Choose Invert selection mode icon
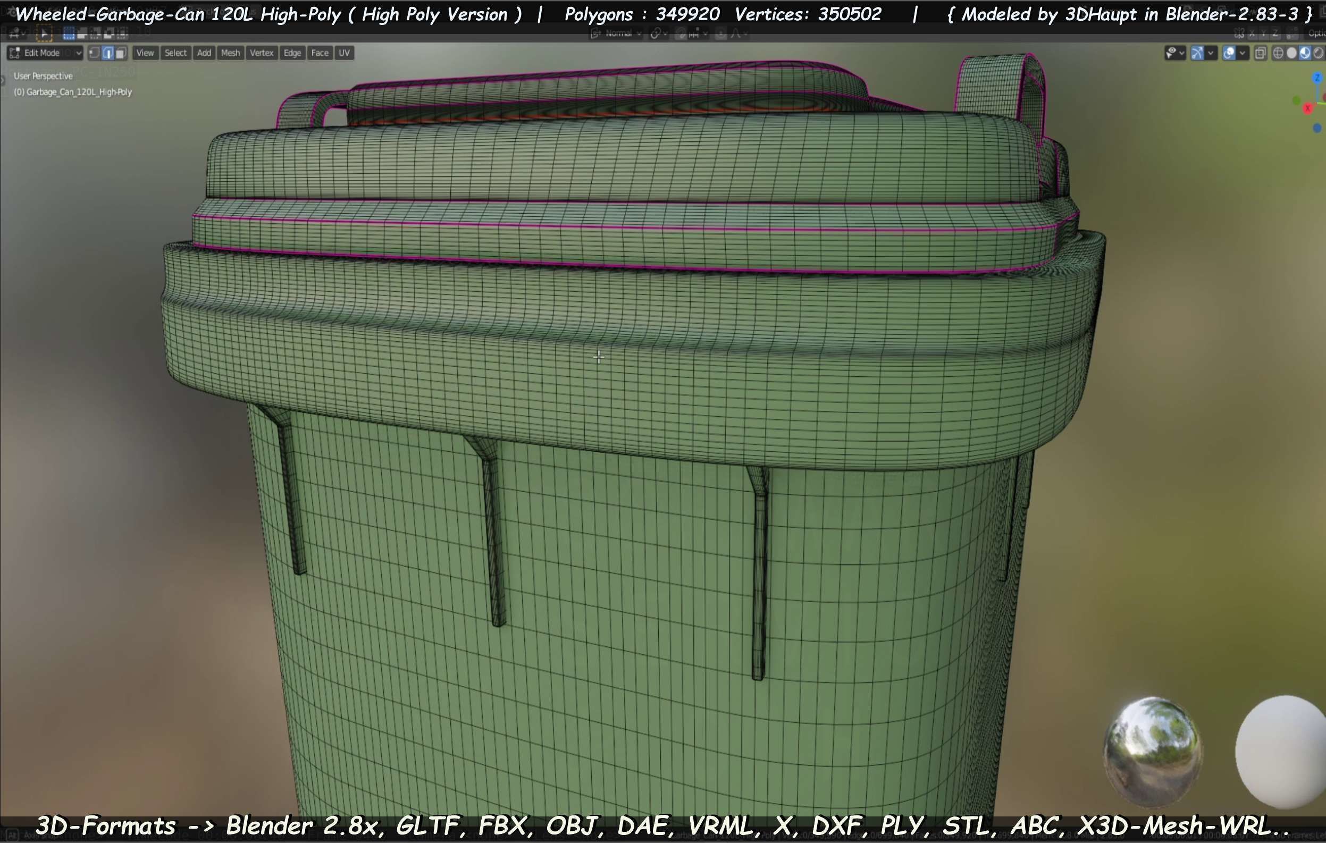Image resolution: width=1326 pixels, height=843 pixels. pos(108,34)
